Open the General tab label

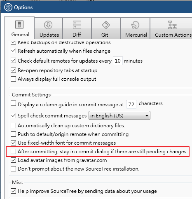[x=20, y=35]
